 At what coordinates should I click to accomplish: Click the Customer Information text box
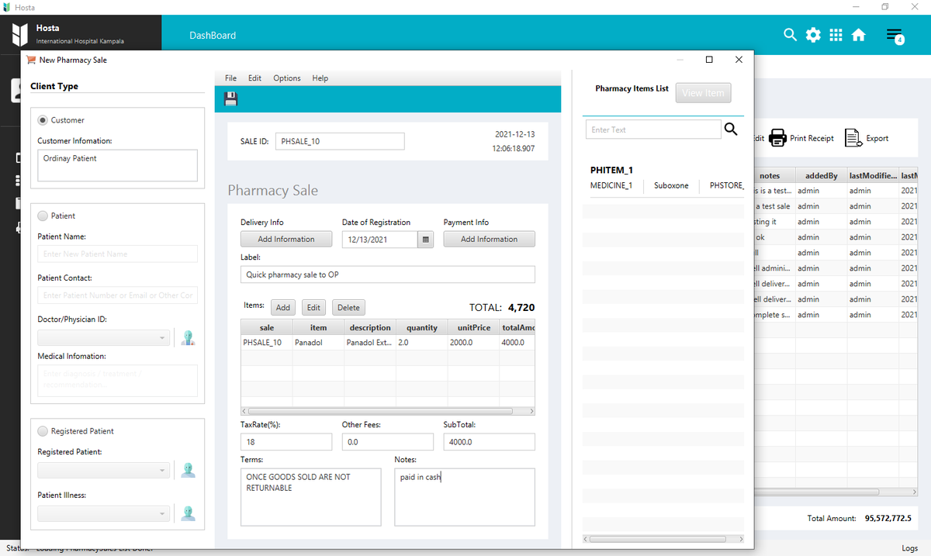pyautogui.click(x=117, y=165)
